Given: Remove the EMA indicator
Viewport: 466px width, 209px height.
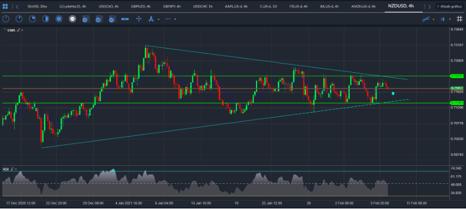Looking at the screenshot, I should click(22, 30).
